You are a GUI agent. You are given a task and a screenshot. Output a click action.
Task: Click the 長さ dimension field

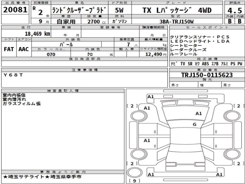click(x=184, y=85)
